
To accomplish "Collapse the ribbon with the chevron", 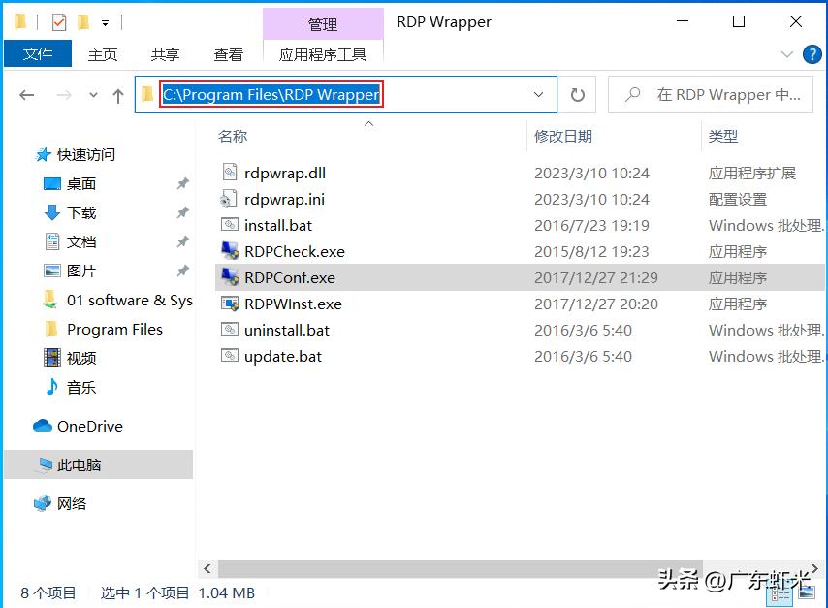I will [x=787, y=54].
